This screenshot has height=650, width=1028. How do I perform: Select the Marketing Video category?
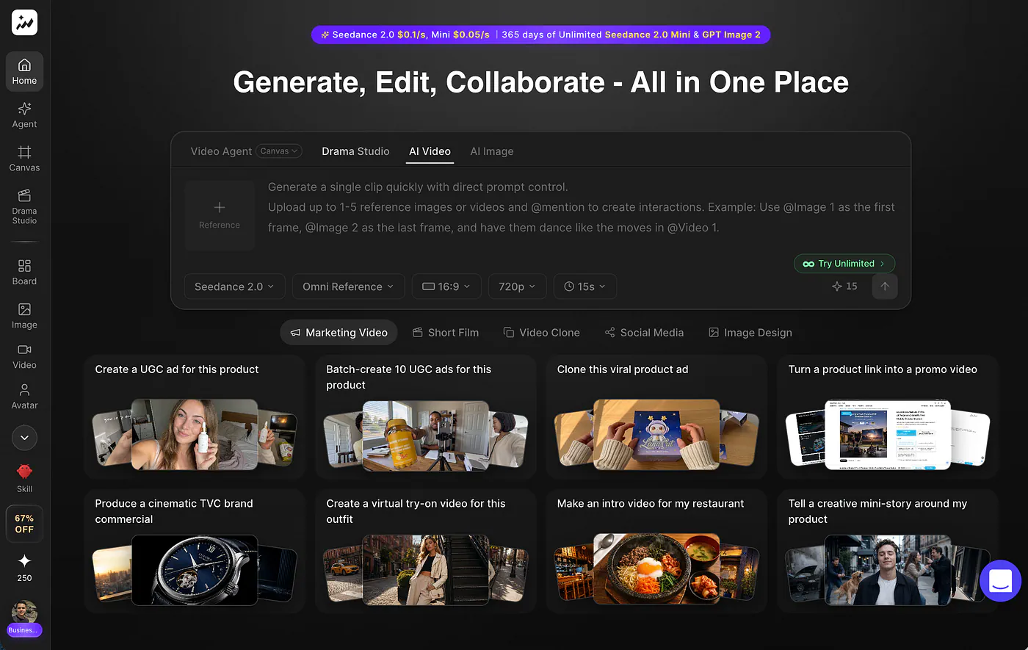tap(339, 333)
